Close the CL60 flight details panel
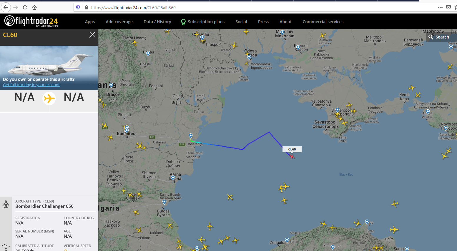Screen dimensions: 457x251 point(92,35)
